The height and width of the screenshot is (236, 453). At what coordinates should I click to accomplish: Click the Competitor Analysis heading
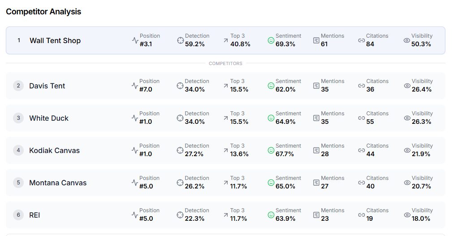pyautogui.click(x=43, y=12)
